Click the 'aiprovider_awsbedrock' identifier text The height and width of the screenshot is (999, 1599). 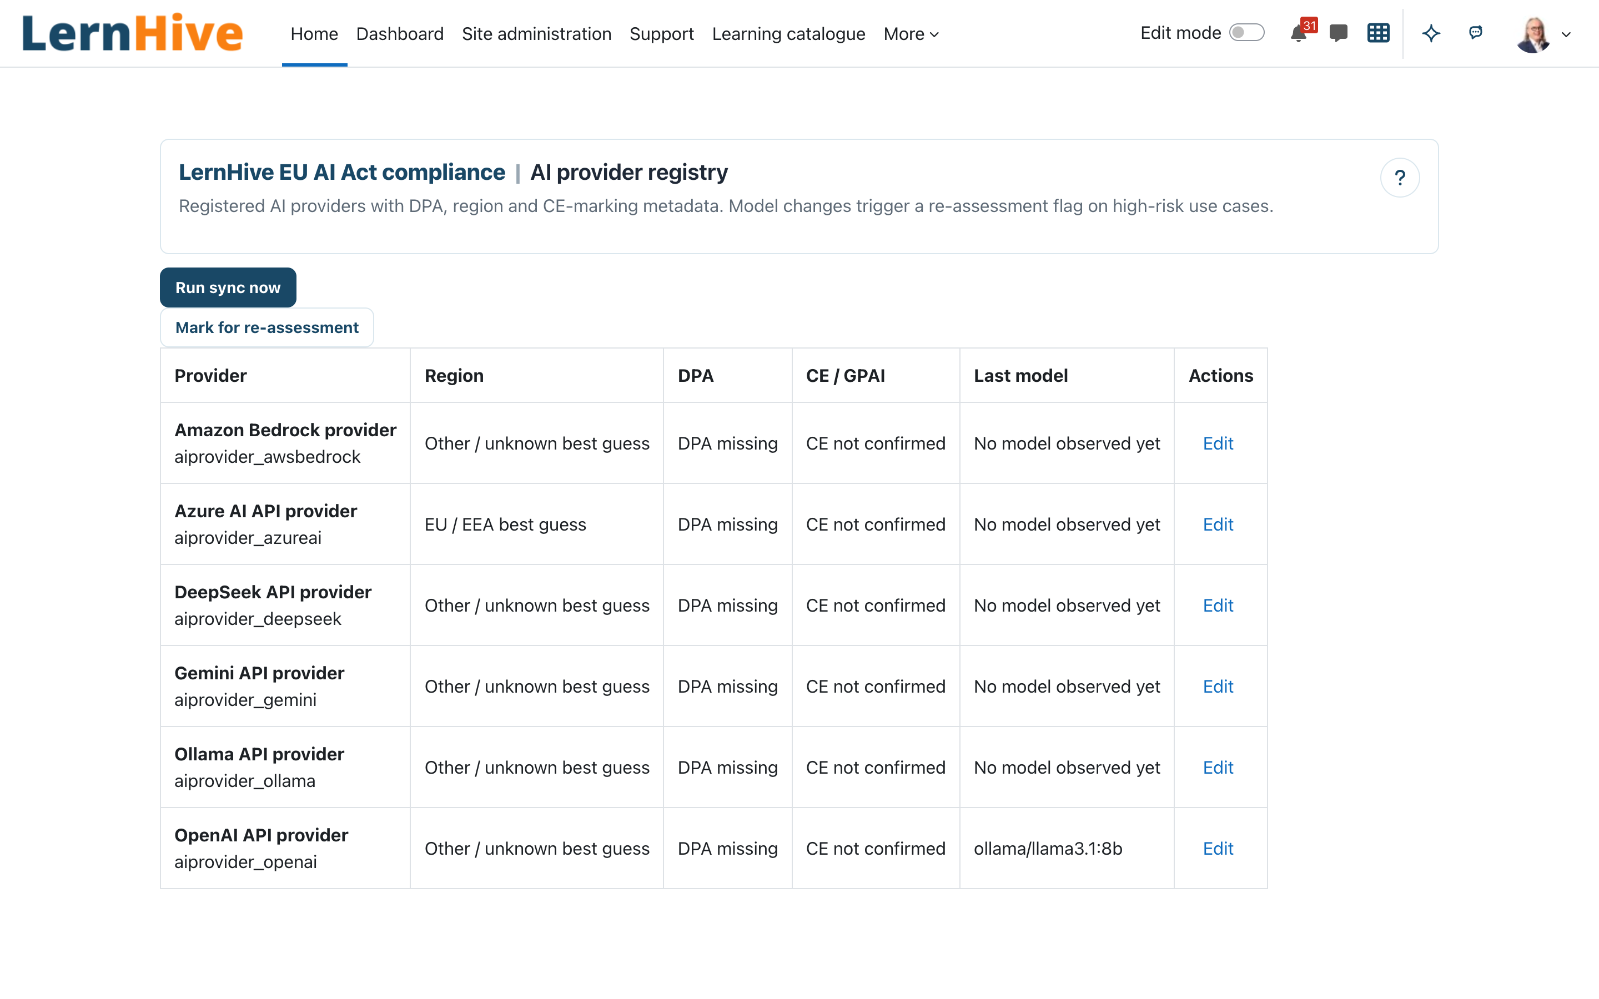[x=268, y=457]
